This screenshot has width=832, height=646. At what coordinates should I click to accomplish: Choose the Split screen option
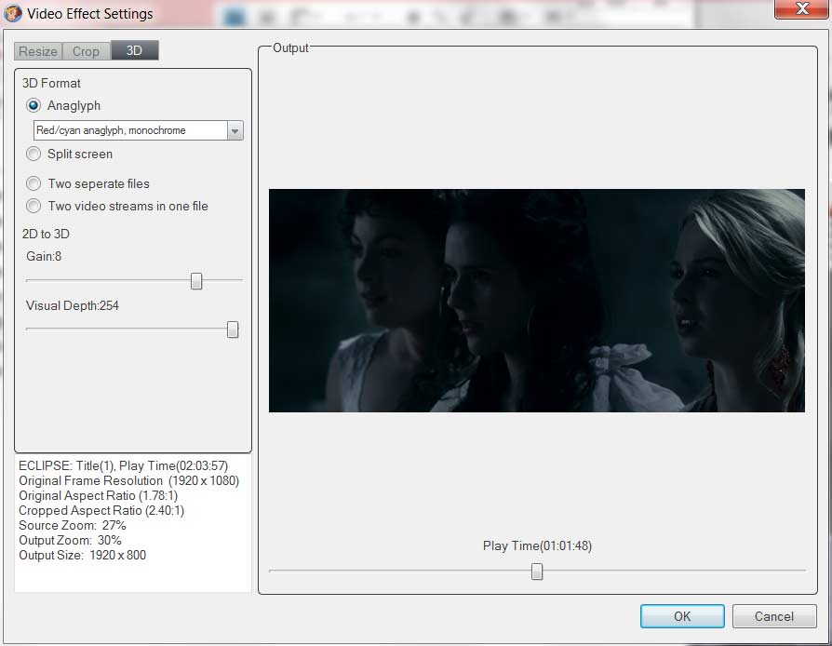[34, 154]
